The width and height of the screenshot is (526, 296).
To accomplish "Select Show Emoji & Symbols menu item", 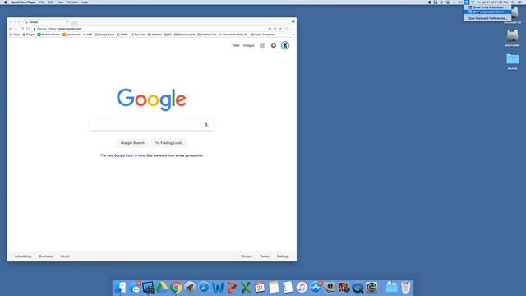I will [x=487, y=7].
